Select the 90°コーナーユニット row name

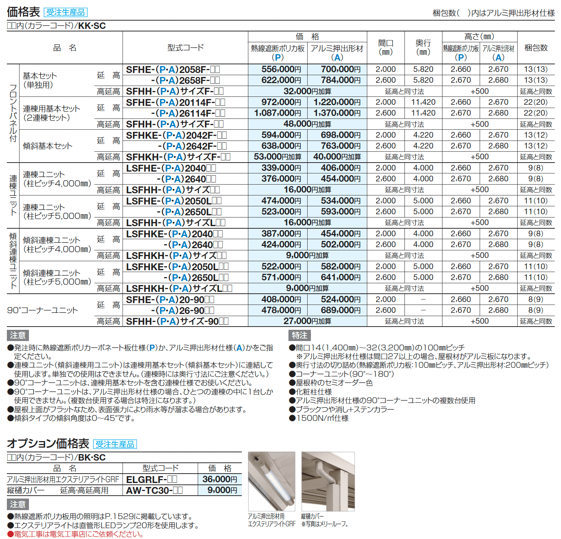pos(43,310)
